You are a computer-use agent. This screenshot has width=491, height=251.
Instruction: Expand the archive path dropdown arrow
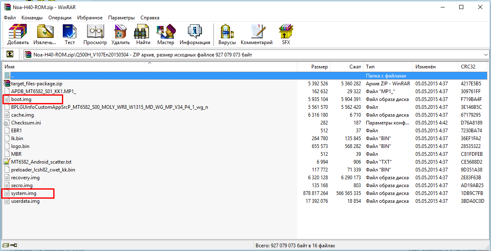point(486,55)
